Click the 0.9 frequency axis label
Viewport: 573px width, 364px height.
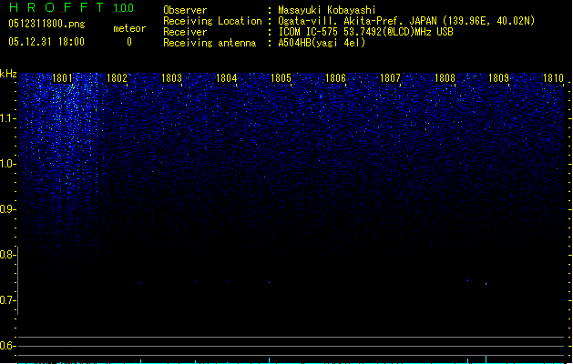[7, 209]
